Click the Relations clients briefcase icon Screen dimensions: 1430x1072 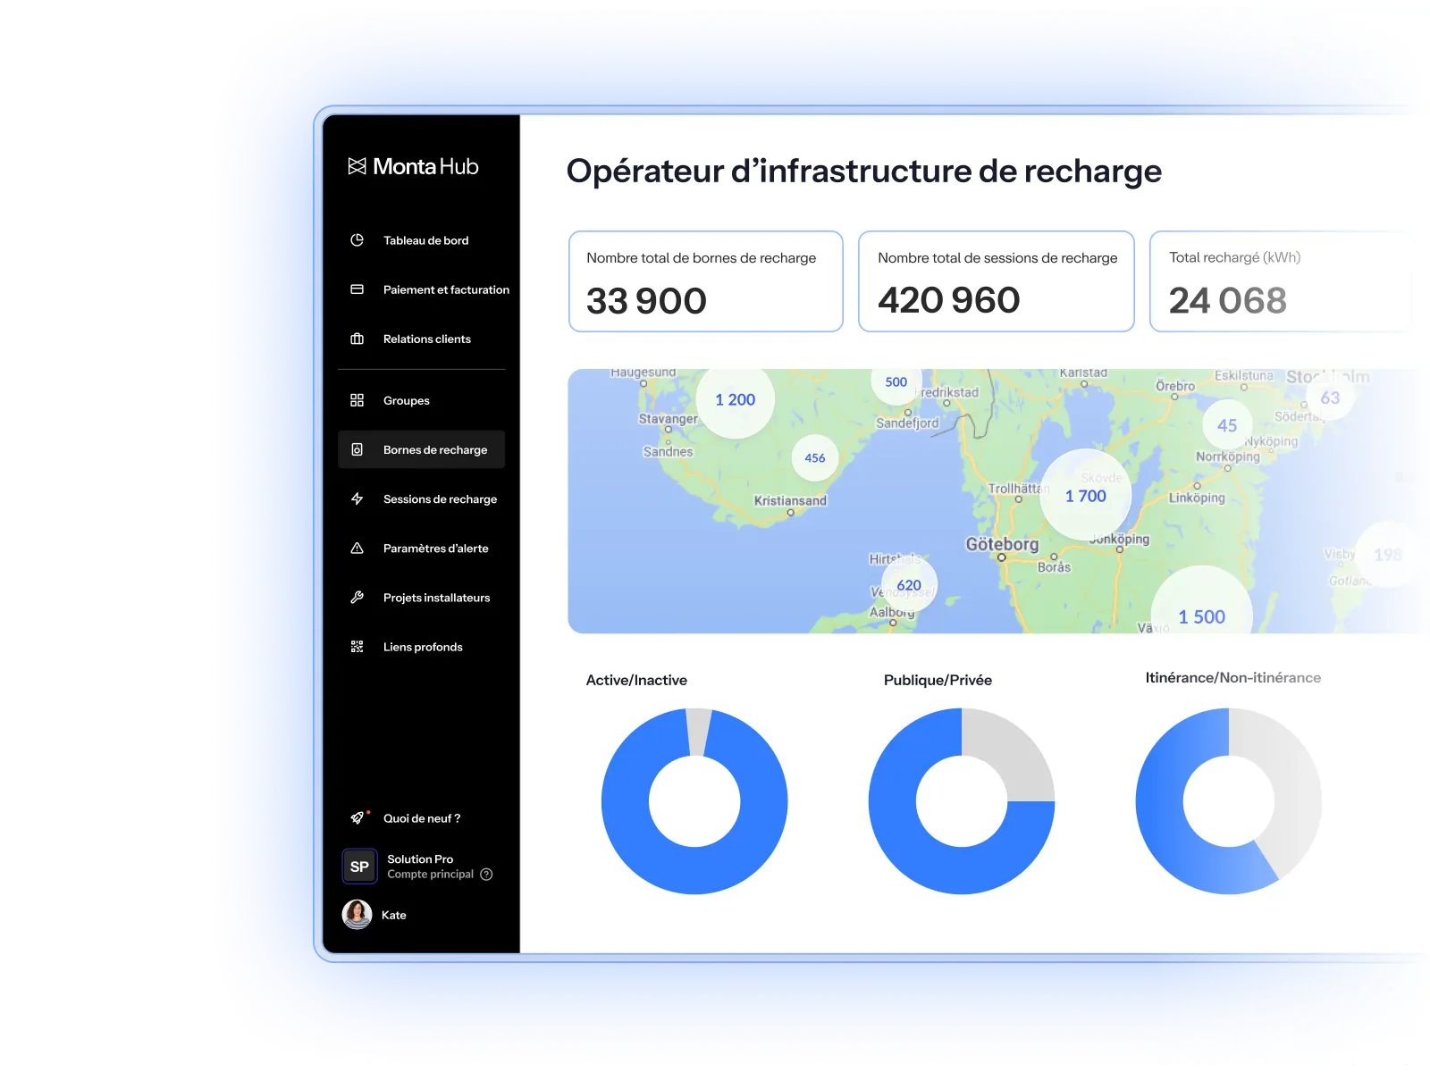point(357,339)
